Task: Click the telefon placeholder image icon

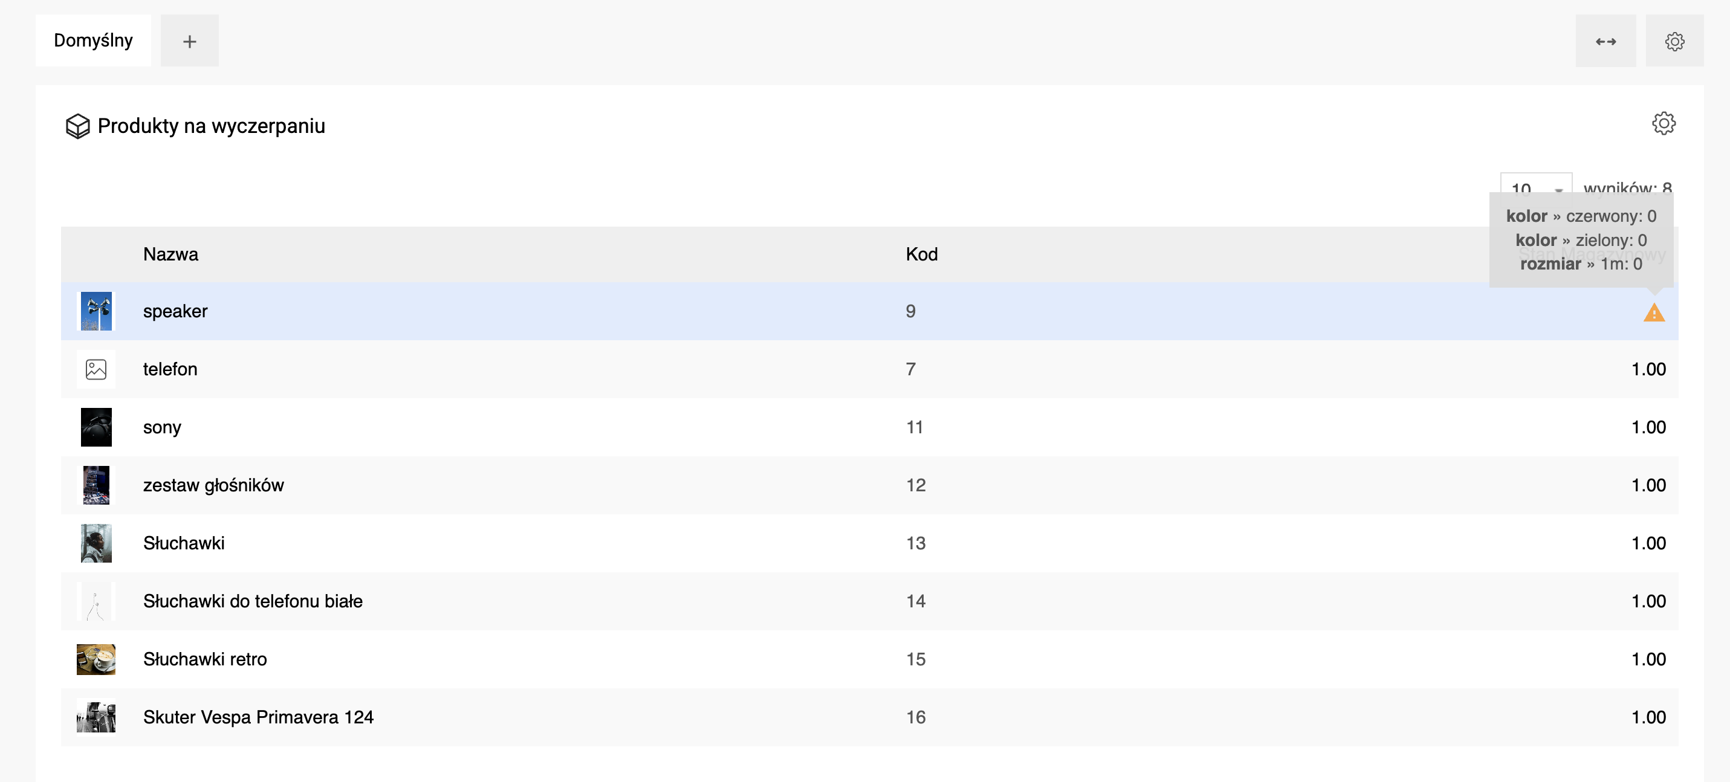Action: tap(96, 369)
